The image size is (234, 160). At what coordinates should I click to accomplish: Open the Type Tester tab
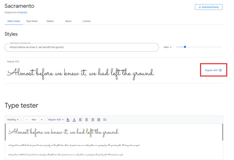[x=32, y=21]
